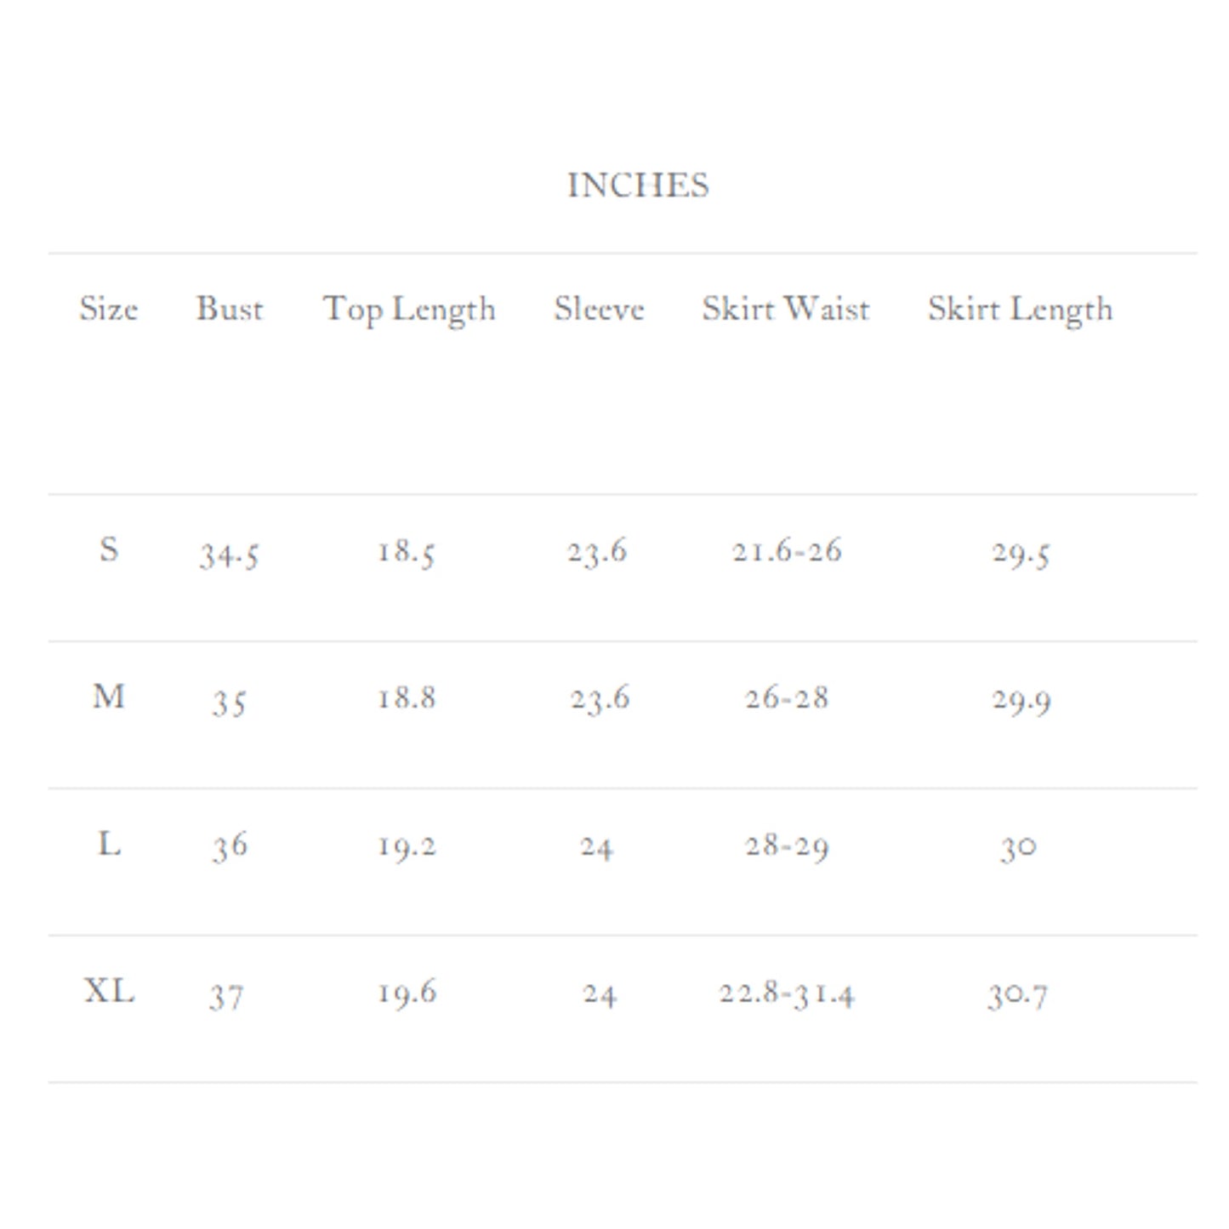Click the Bust column header
Image resolution: width=1229 pixels, height=1229 pixels.
pyautogui.click(x=230, y=309)
